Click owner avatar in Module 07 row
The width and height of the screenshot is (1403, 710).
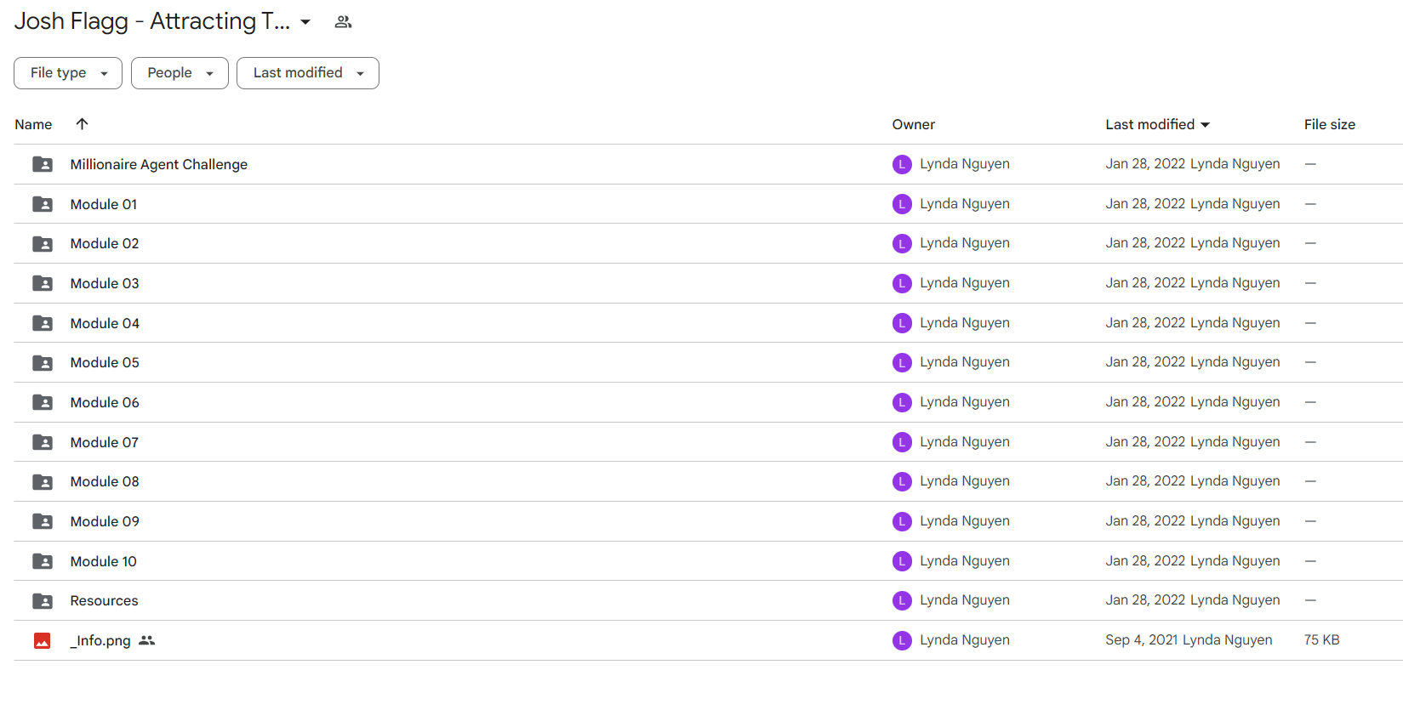(902, 442)
